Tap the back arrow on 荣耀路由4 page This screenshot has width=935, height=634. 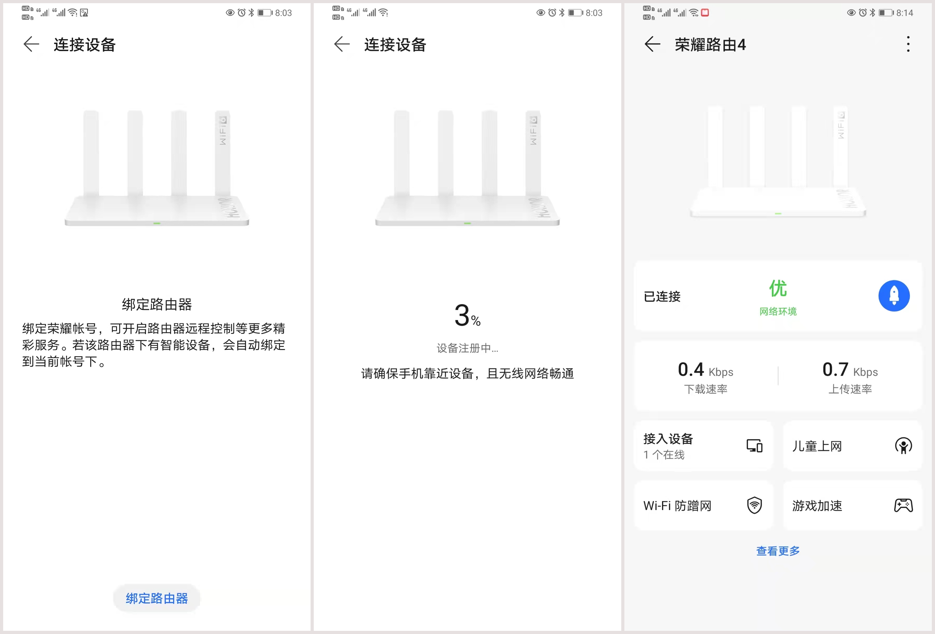coord(652,45)
